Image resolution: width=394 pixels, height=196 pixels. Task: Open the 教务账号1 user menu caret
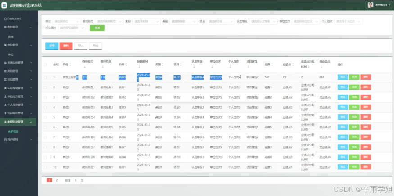click(x=389, y=5)
